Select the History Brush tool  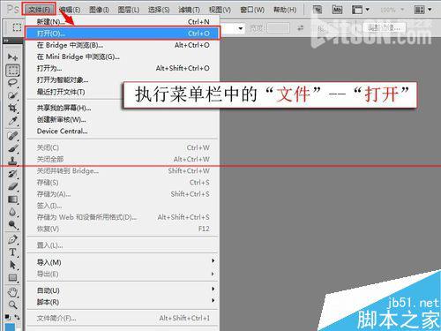[12, 174]
